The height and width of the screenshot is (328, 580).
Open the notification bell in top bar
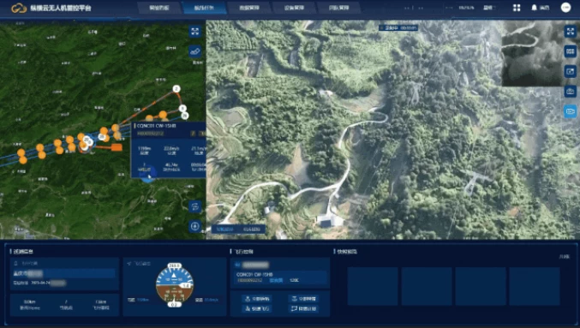click(x=534, y=8)
